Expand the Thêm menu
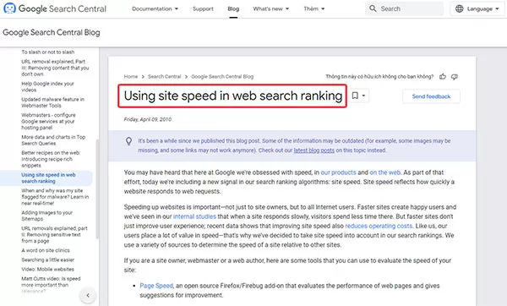The height and width of the screenshot is (306, 507). (x=314, y=8)
